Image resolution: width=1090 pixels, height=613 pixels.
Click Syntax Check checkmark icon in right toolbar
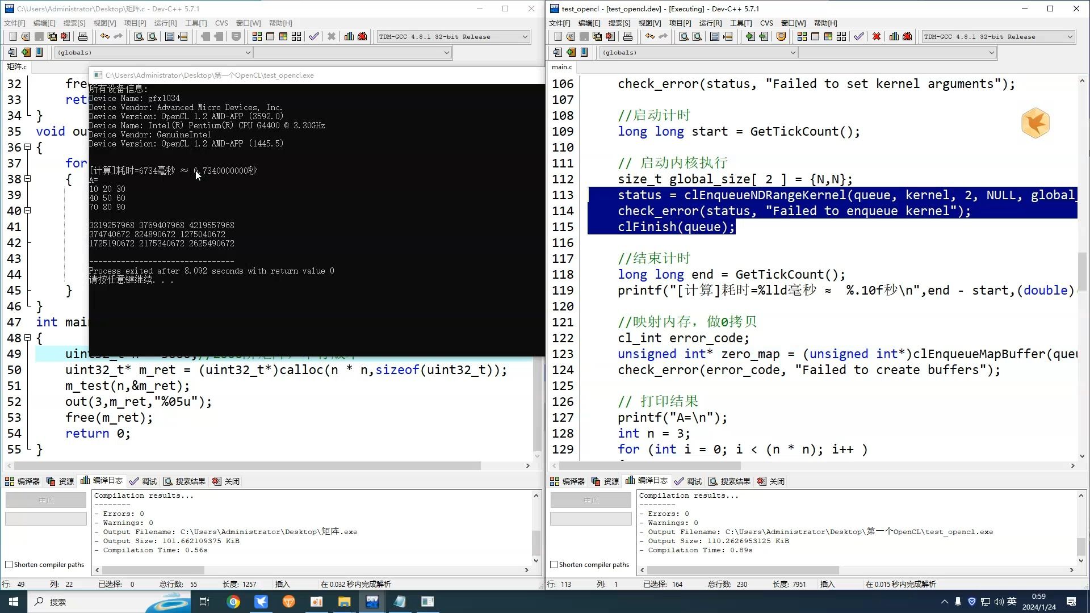[x=859, y=36]
